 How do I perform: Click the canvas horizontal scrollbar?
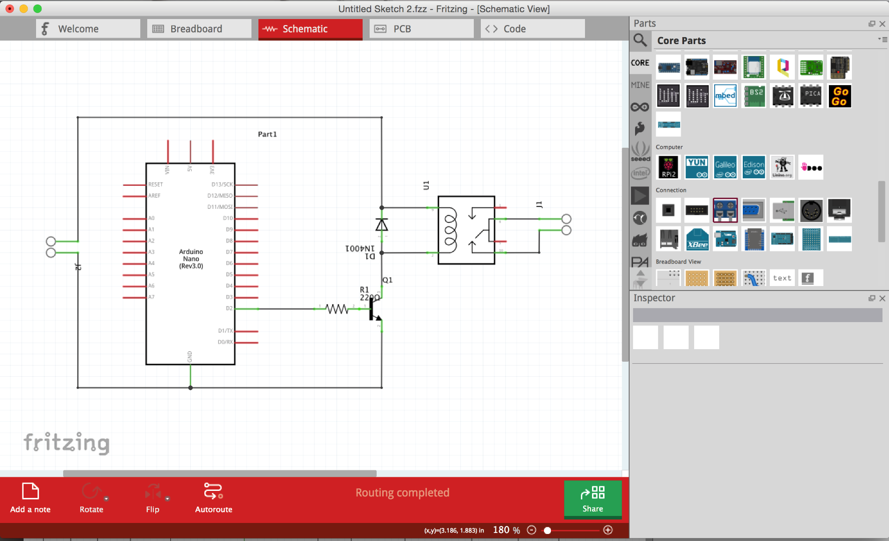click(219, 473)
